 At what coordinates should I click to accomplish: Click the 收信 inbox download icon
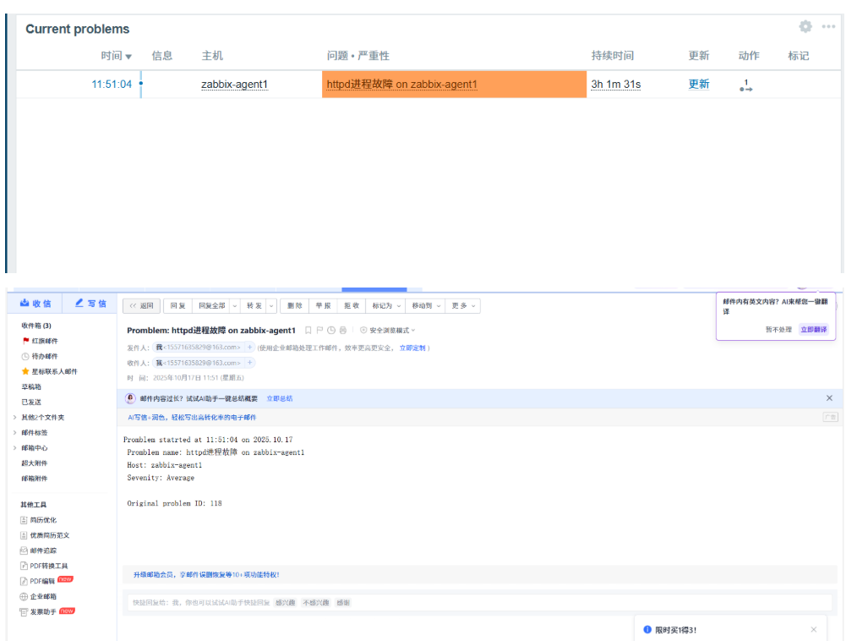pyautogui.click(x=25, y=303)
